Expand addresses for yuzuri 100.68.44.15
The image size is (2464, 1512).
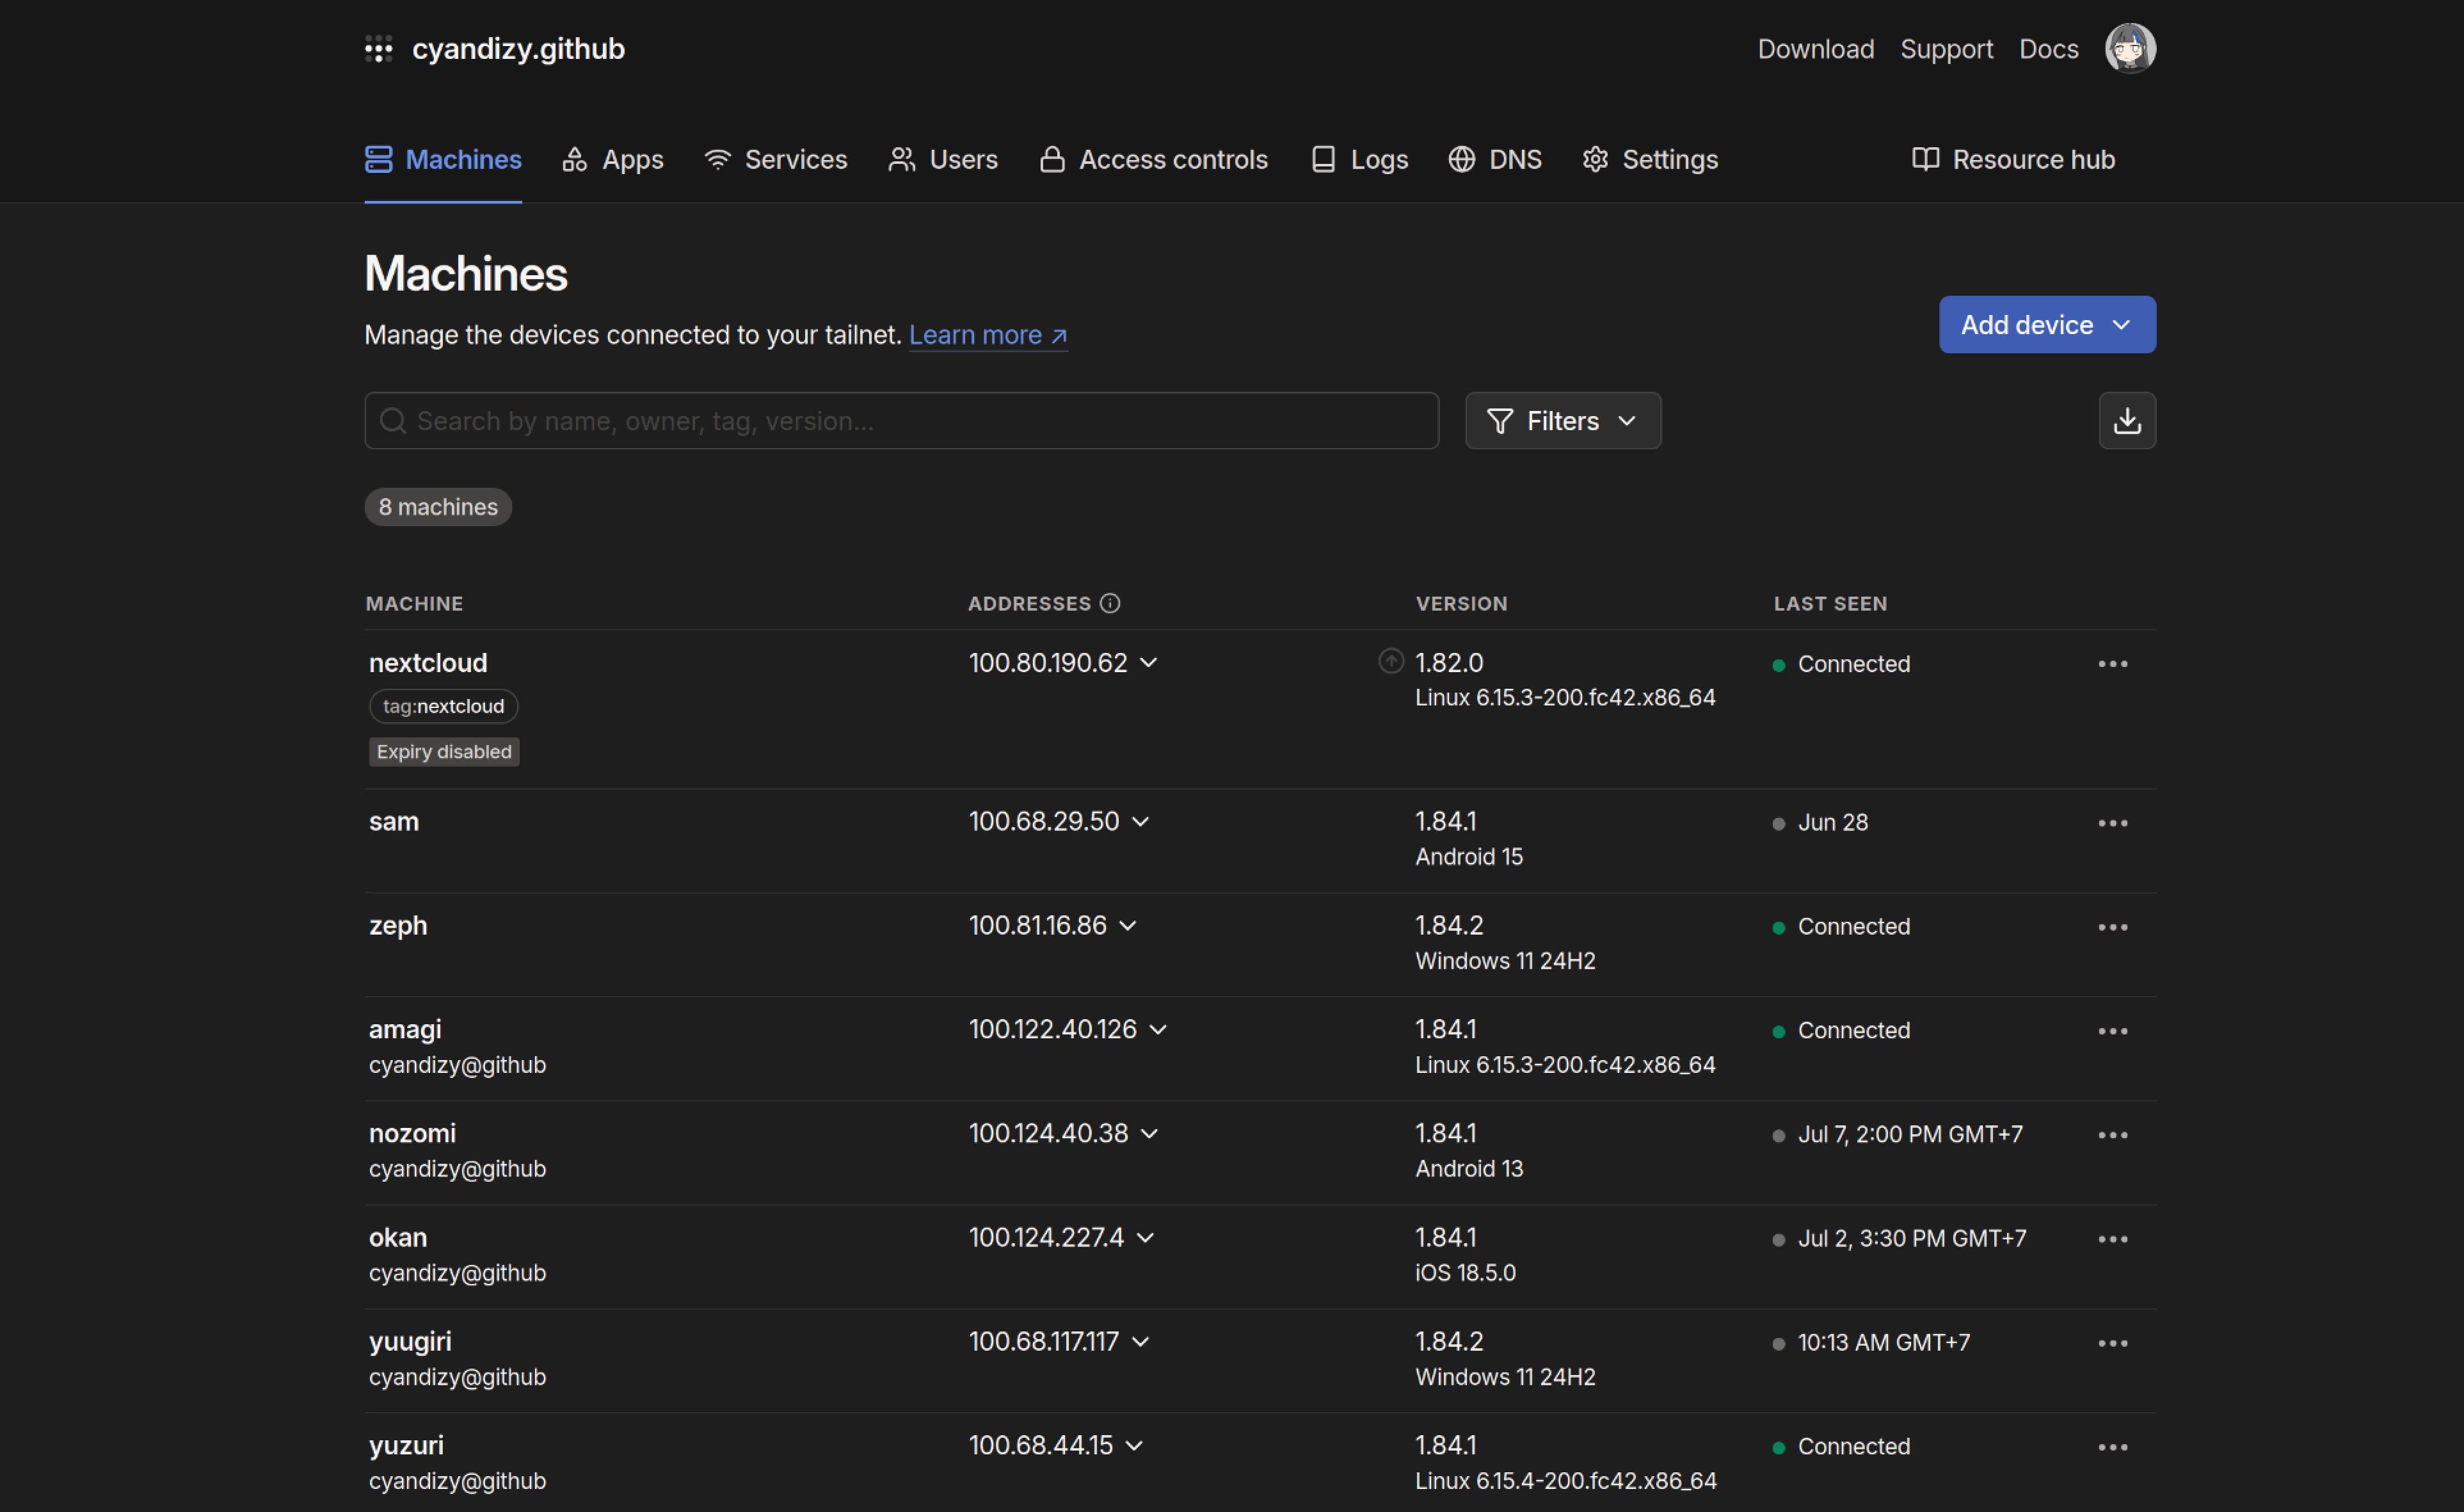click(x=1134, y=1446)
